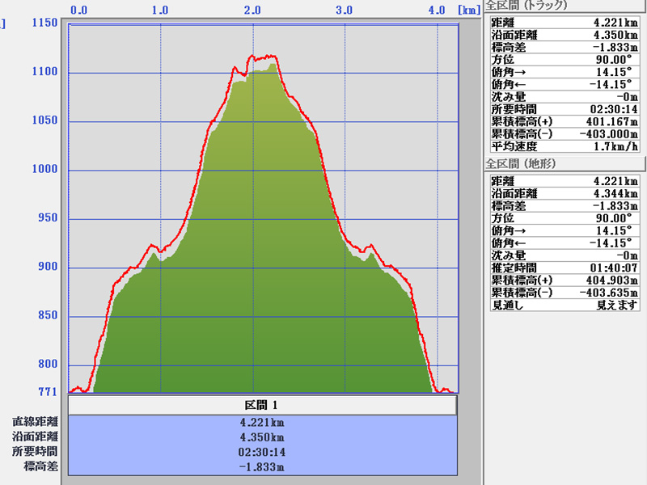This screenshot has height=485, width=647.
Task: Click the 沈み量 row in track panel
Action: [x=564, y=96]
